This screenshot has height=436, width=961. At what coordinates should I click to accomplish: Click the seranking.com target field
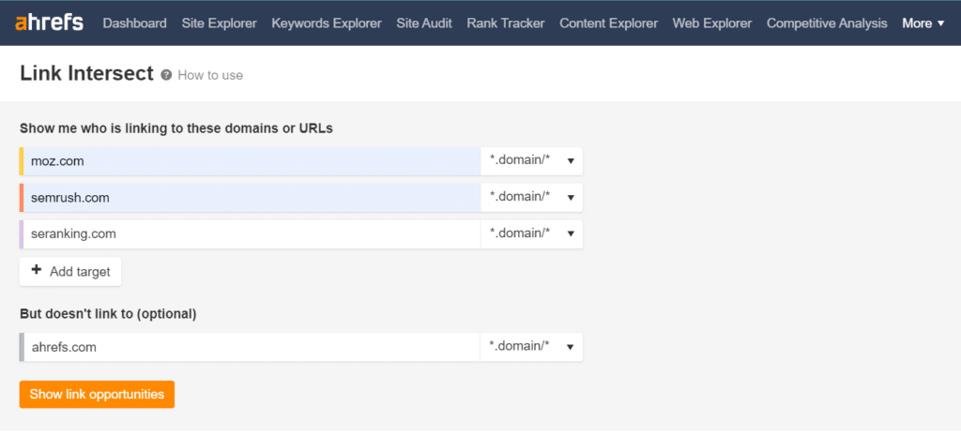(252, 233)
